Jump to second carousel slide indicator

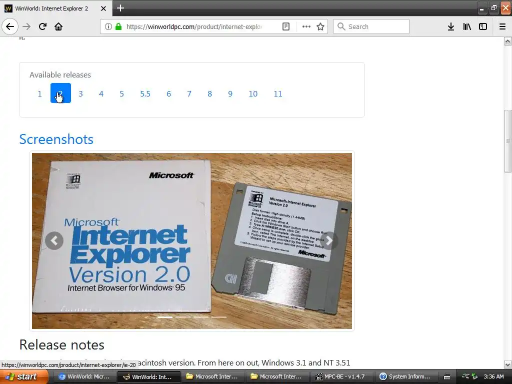[183, 316]
